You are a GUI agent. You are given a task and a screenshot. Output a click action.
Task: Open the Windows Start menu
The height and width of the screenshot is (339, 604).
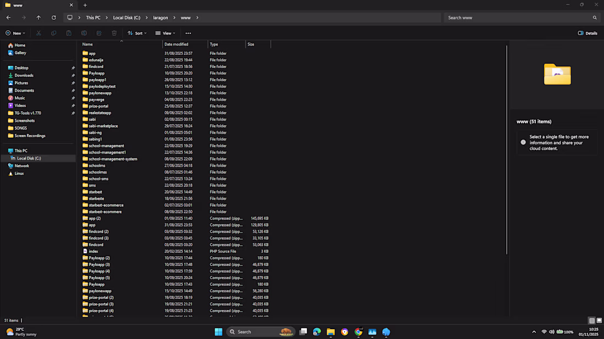(219, 332)
